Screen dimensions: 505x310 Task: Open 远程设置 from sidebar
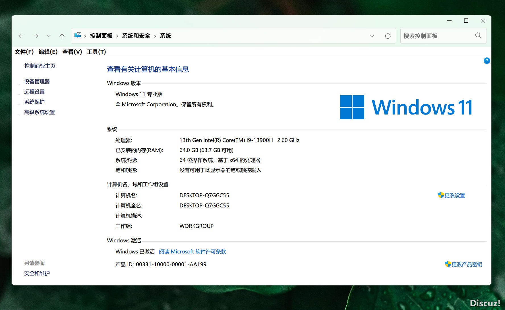(x=34, y=92)
